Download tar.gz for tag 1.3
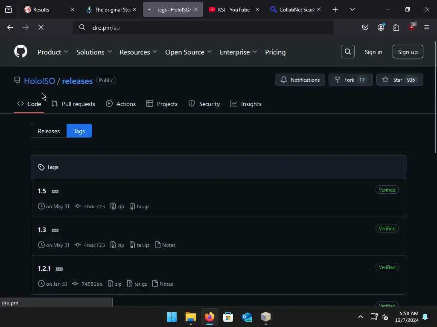 pos(140,245)
